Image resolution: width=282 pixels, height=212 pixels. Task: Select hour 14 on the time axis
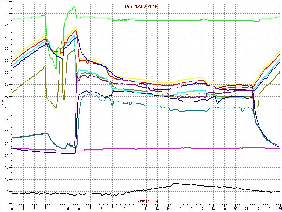coord(168,208)
